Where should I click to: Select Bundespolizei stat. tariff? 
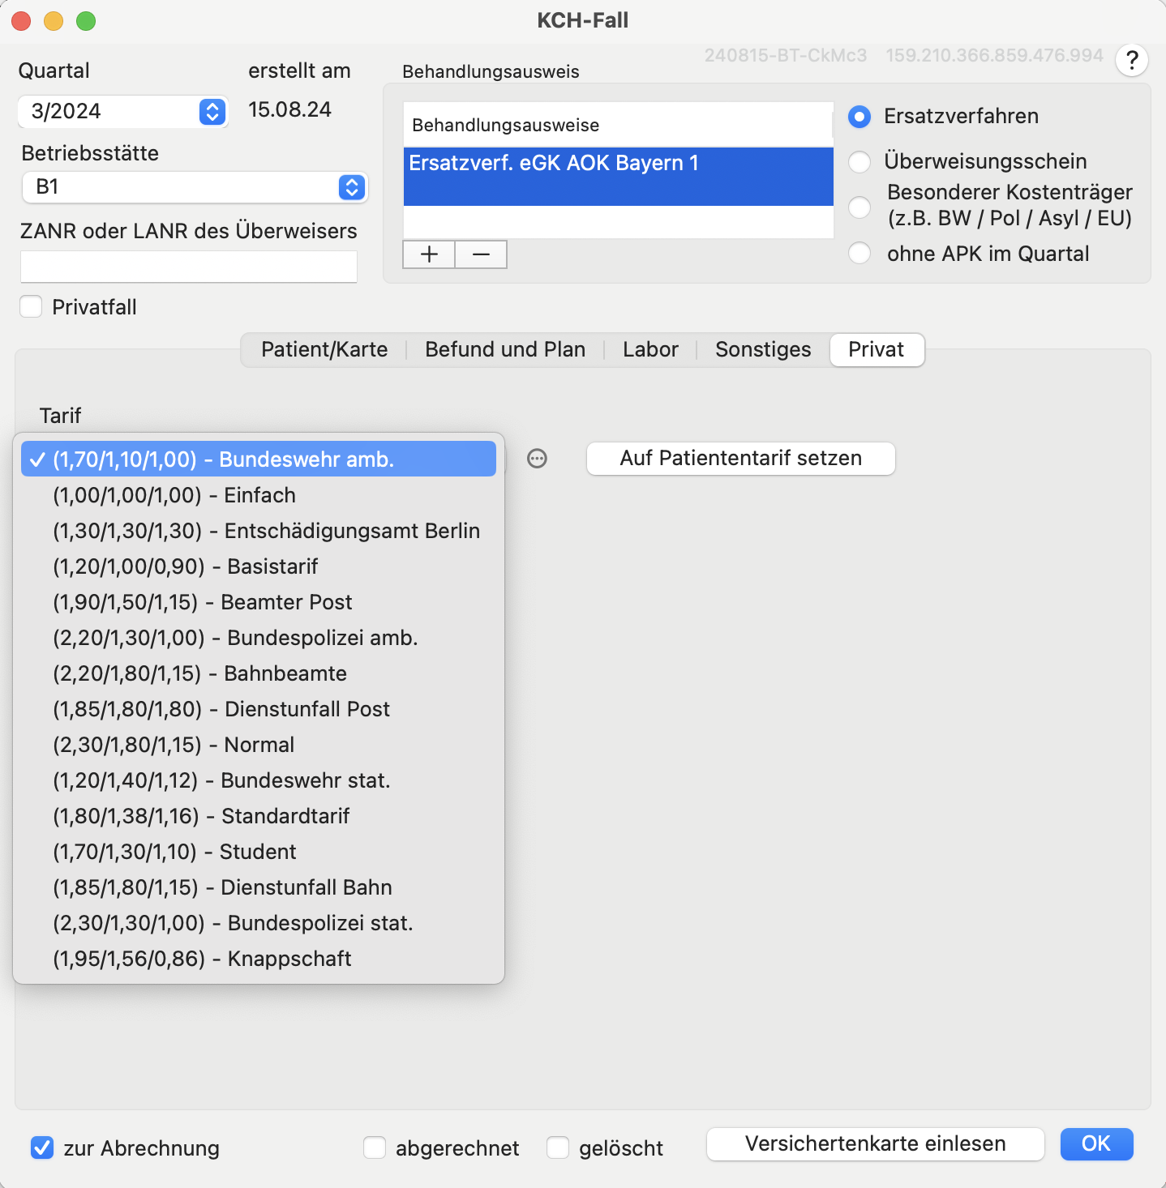[259, 923]
